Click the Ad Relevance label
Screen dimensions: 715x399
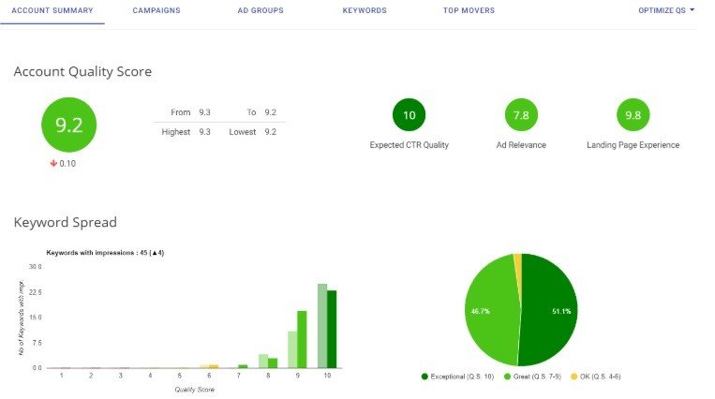[x=521, y=145]
